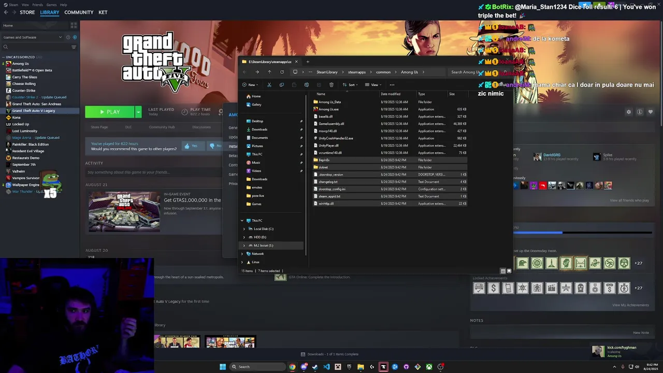Open Windows Start menu
Image resolution: width=663 pixels, height=373 pixels.
[x=223, y=367]
